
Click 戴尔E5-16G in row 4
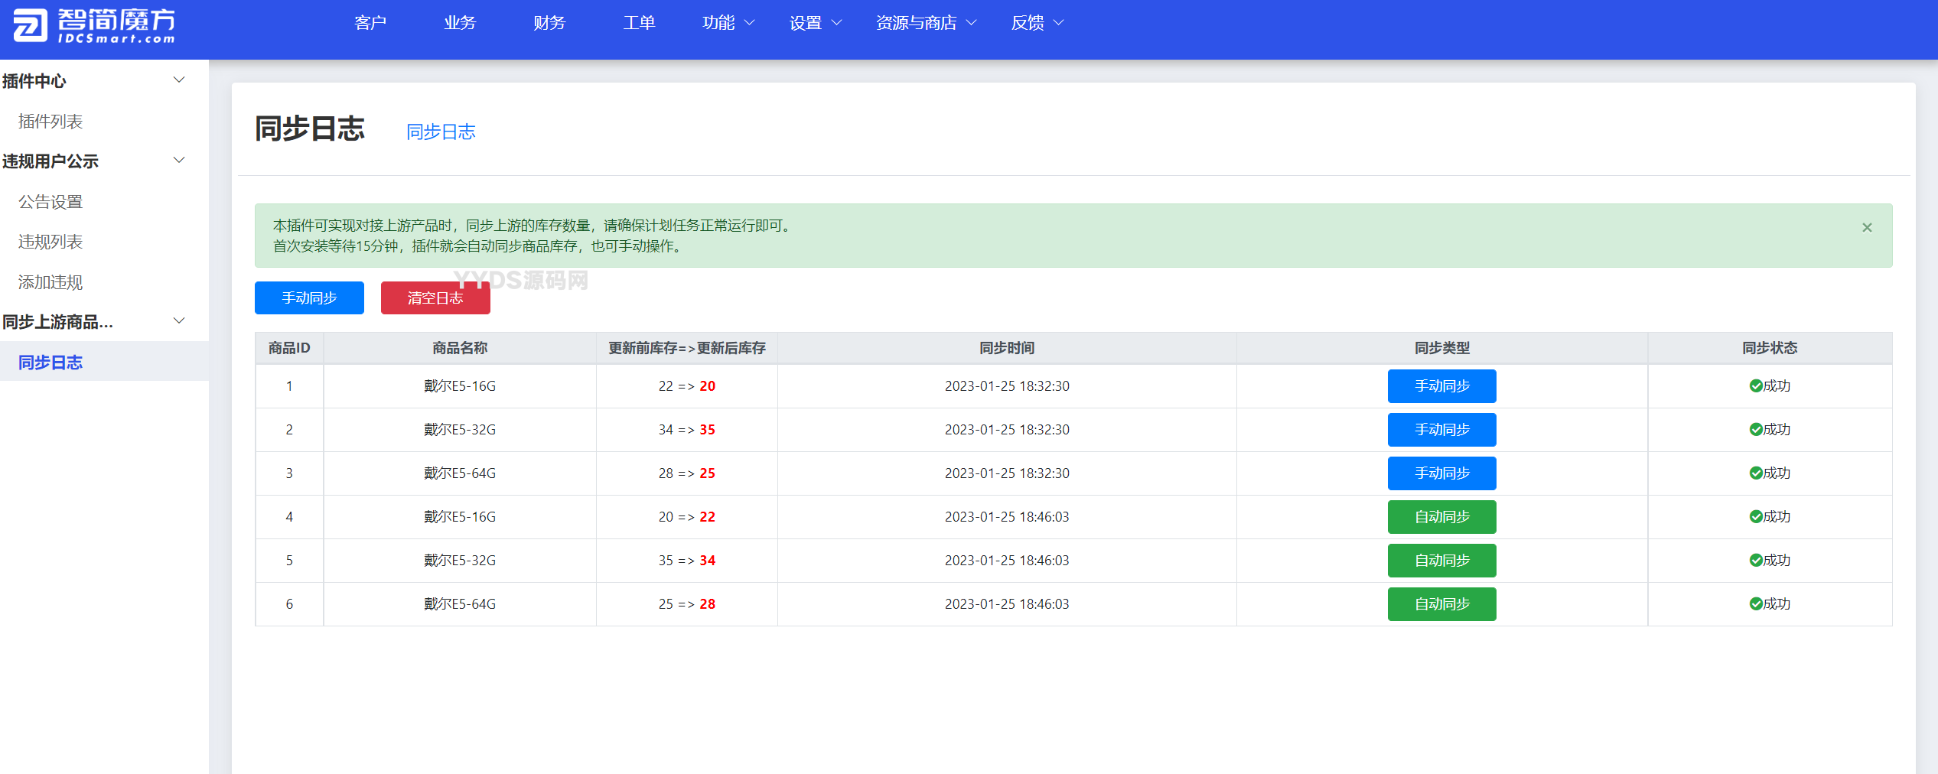pos(460,517)
